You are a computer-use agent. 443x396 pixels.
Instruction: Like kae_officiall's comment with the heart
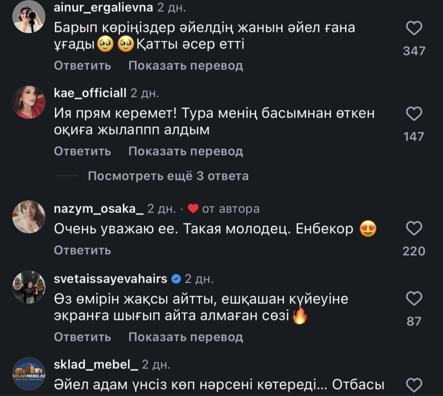coord(414,114)
